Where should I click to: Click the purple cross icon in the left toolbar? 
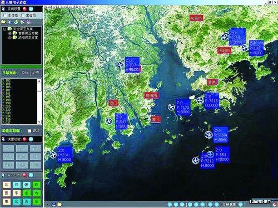click(28, 22)
